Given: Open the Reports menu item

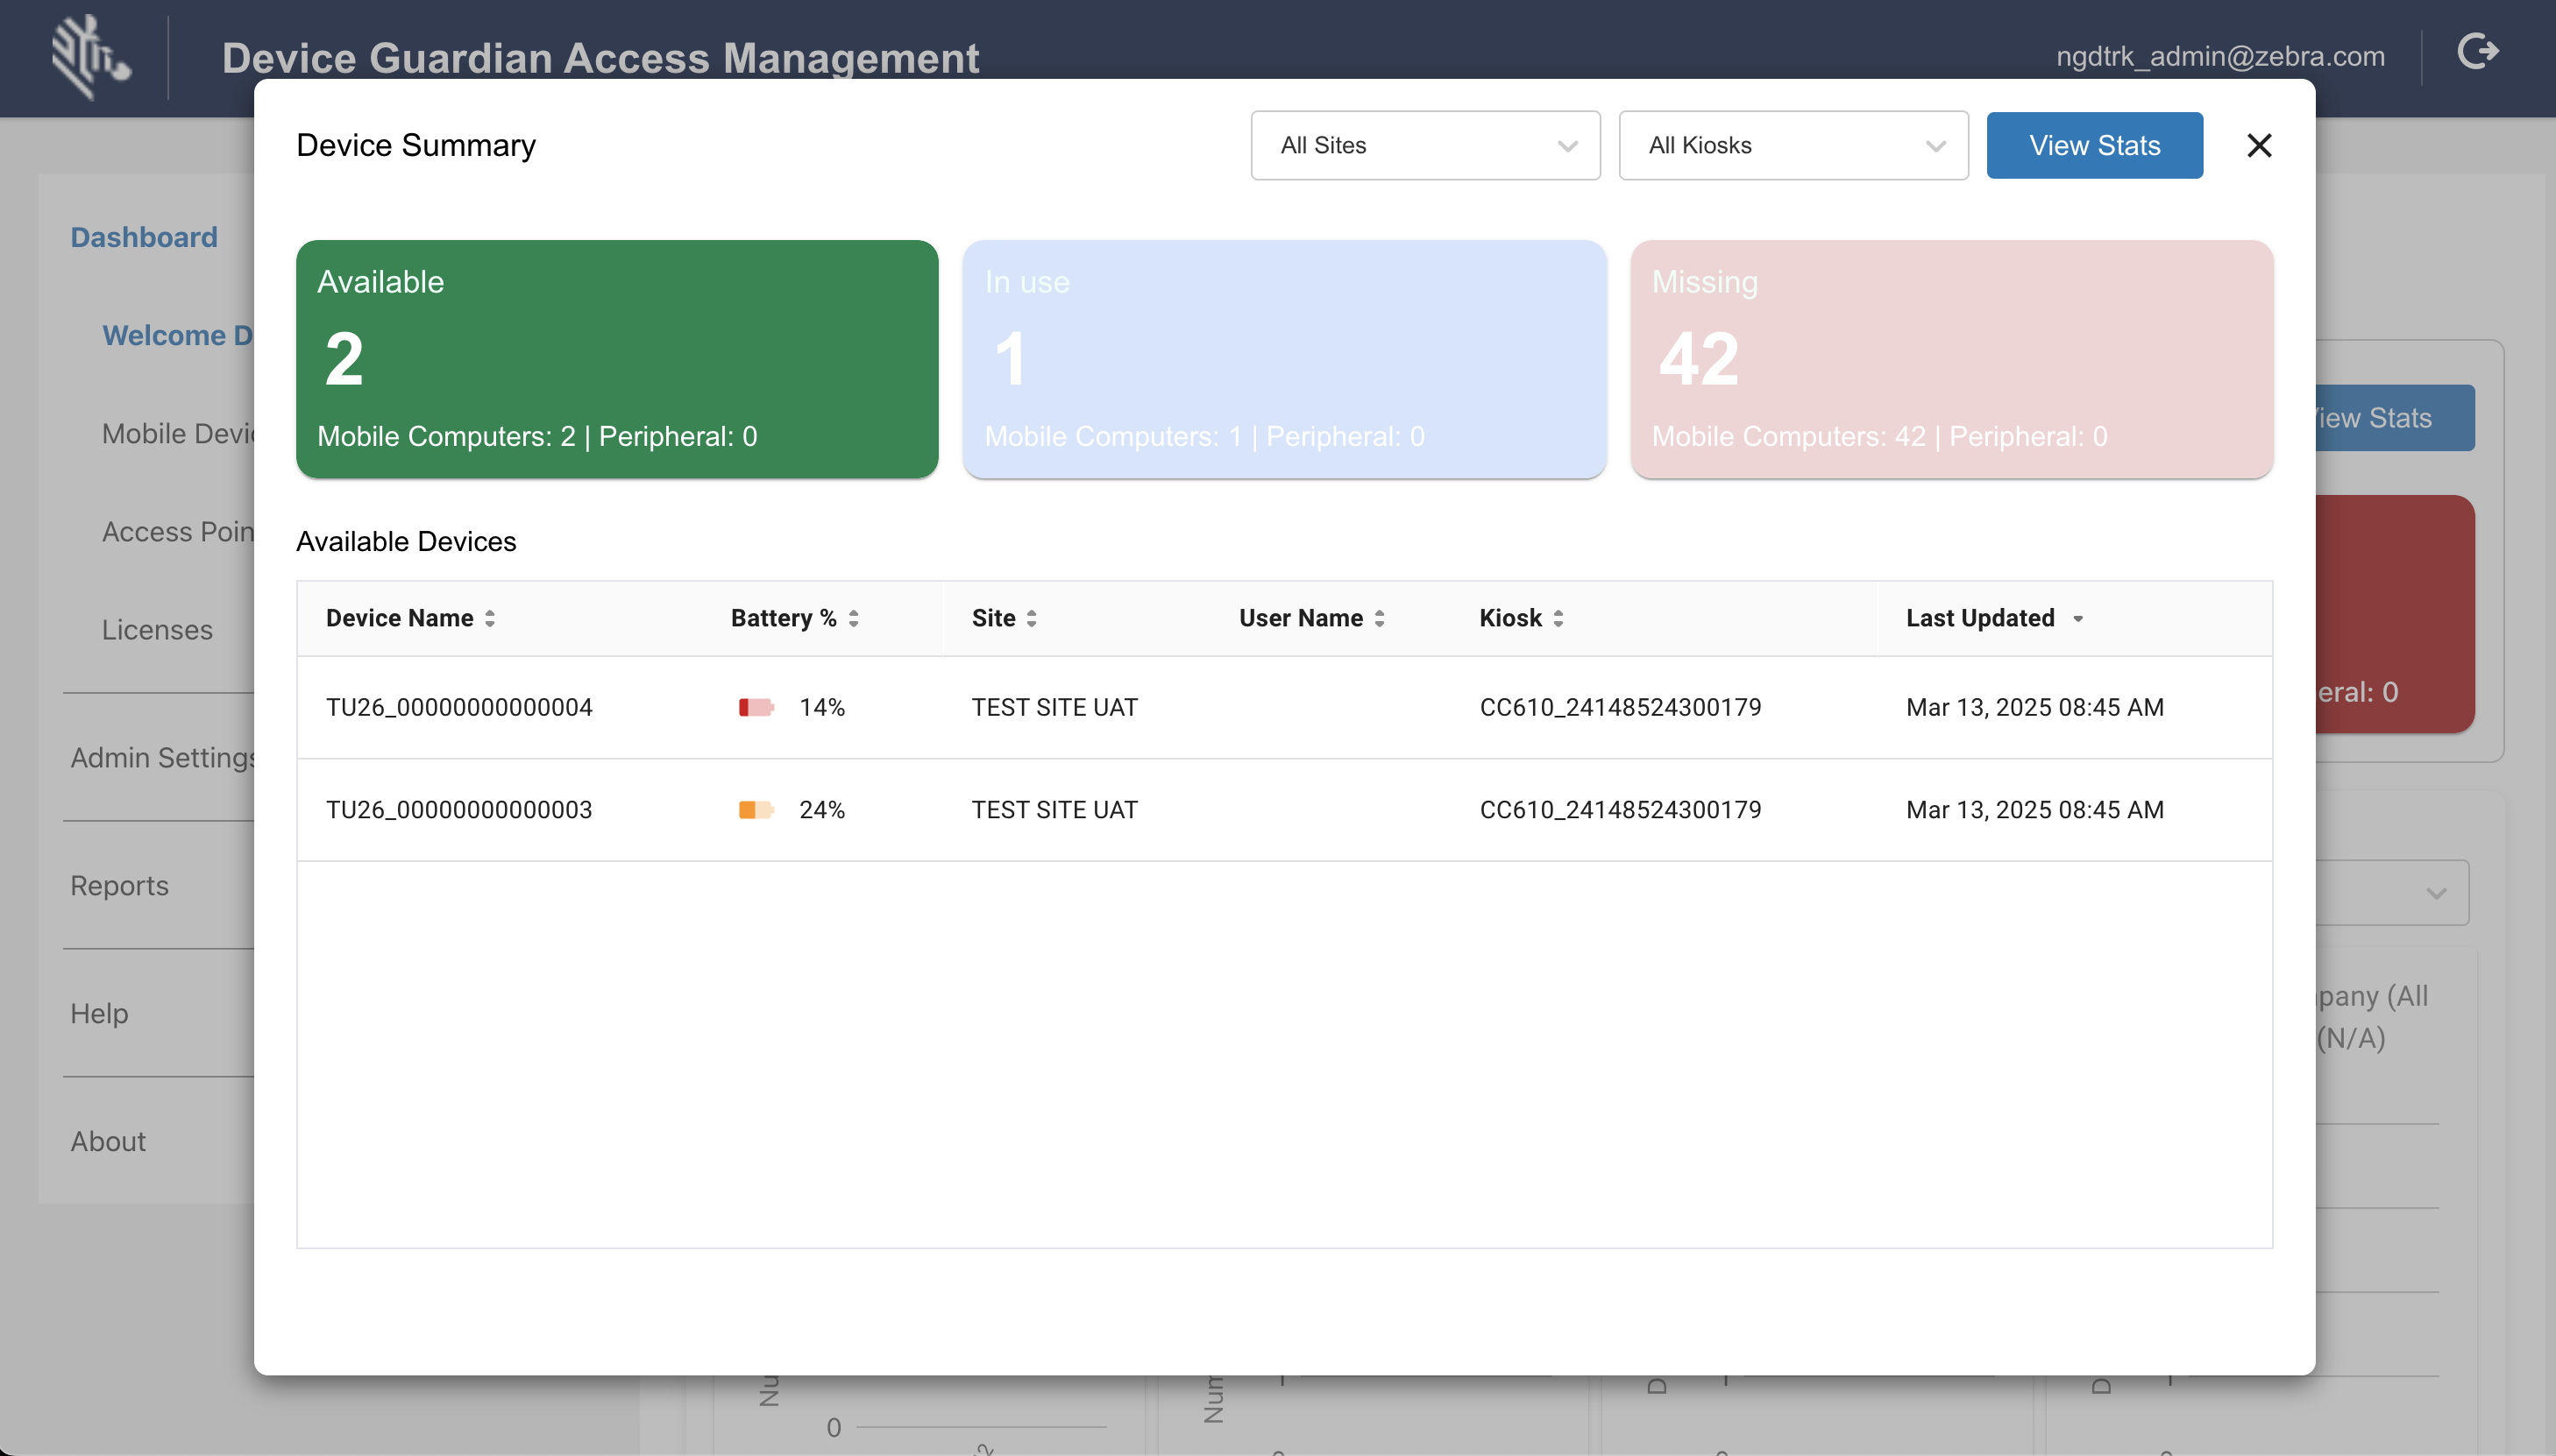Looking at the screenshot, I should click(x=119, y=886).
